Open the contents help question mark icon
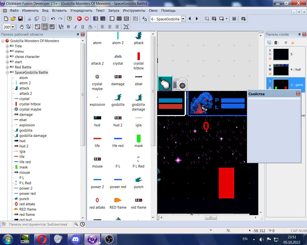307x245 pixels. click(x=69, y=19)
